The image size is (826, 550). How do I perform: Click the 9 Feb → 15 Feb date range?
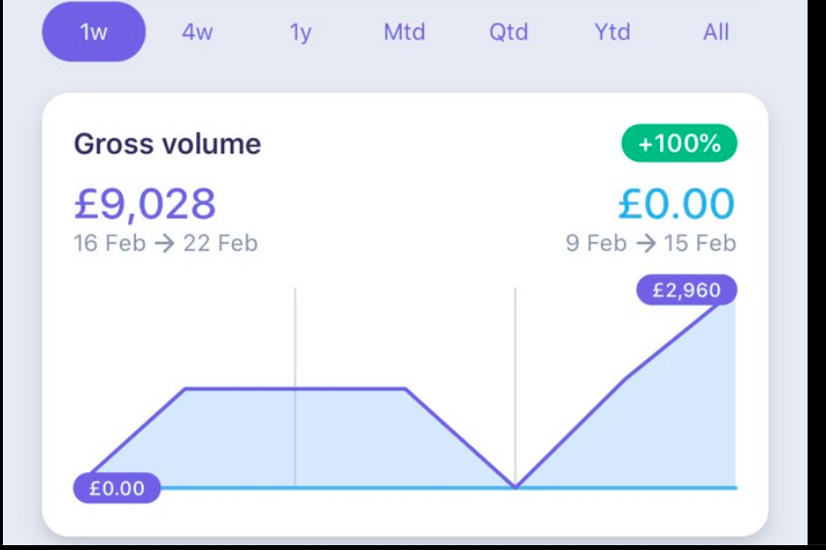[x=651, y=243]
